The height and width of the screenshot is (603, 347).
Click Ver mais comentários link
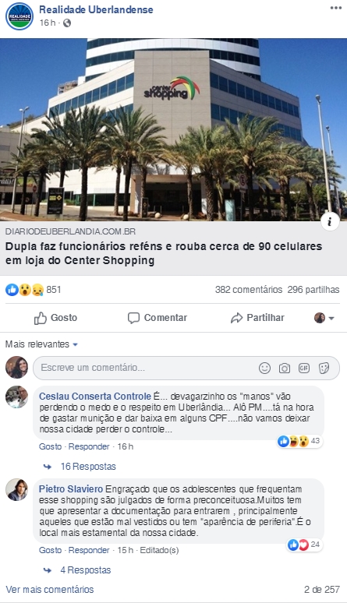pyautogui.click(x=50, y=589)
